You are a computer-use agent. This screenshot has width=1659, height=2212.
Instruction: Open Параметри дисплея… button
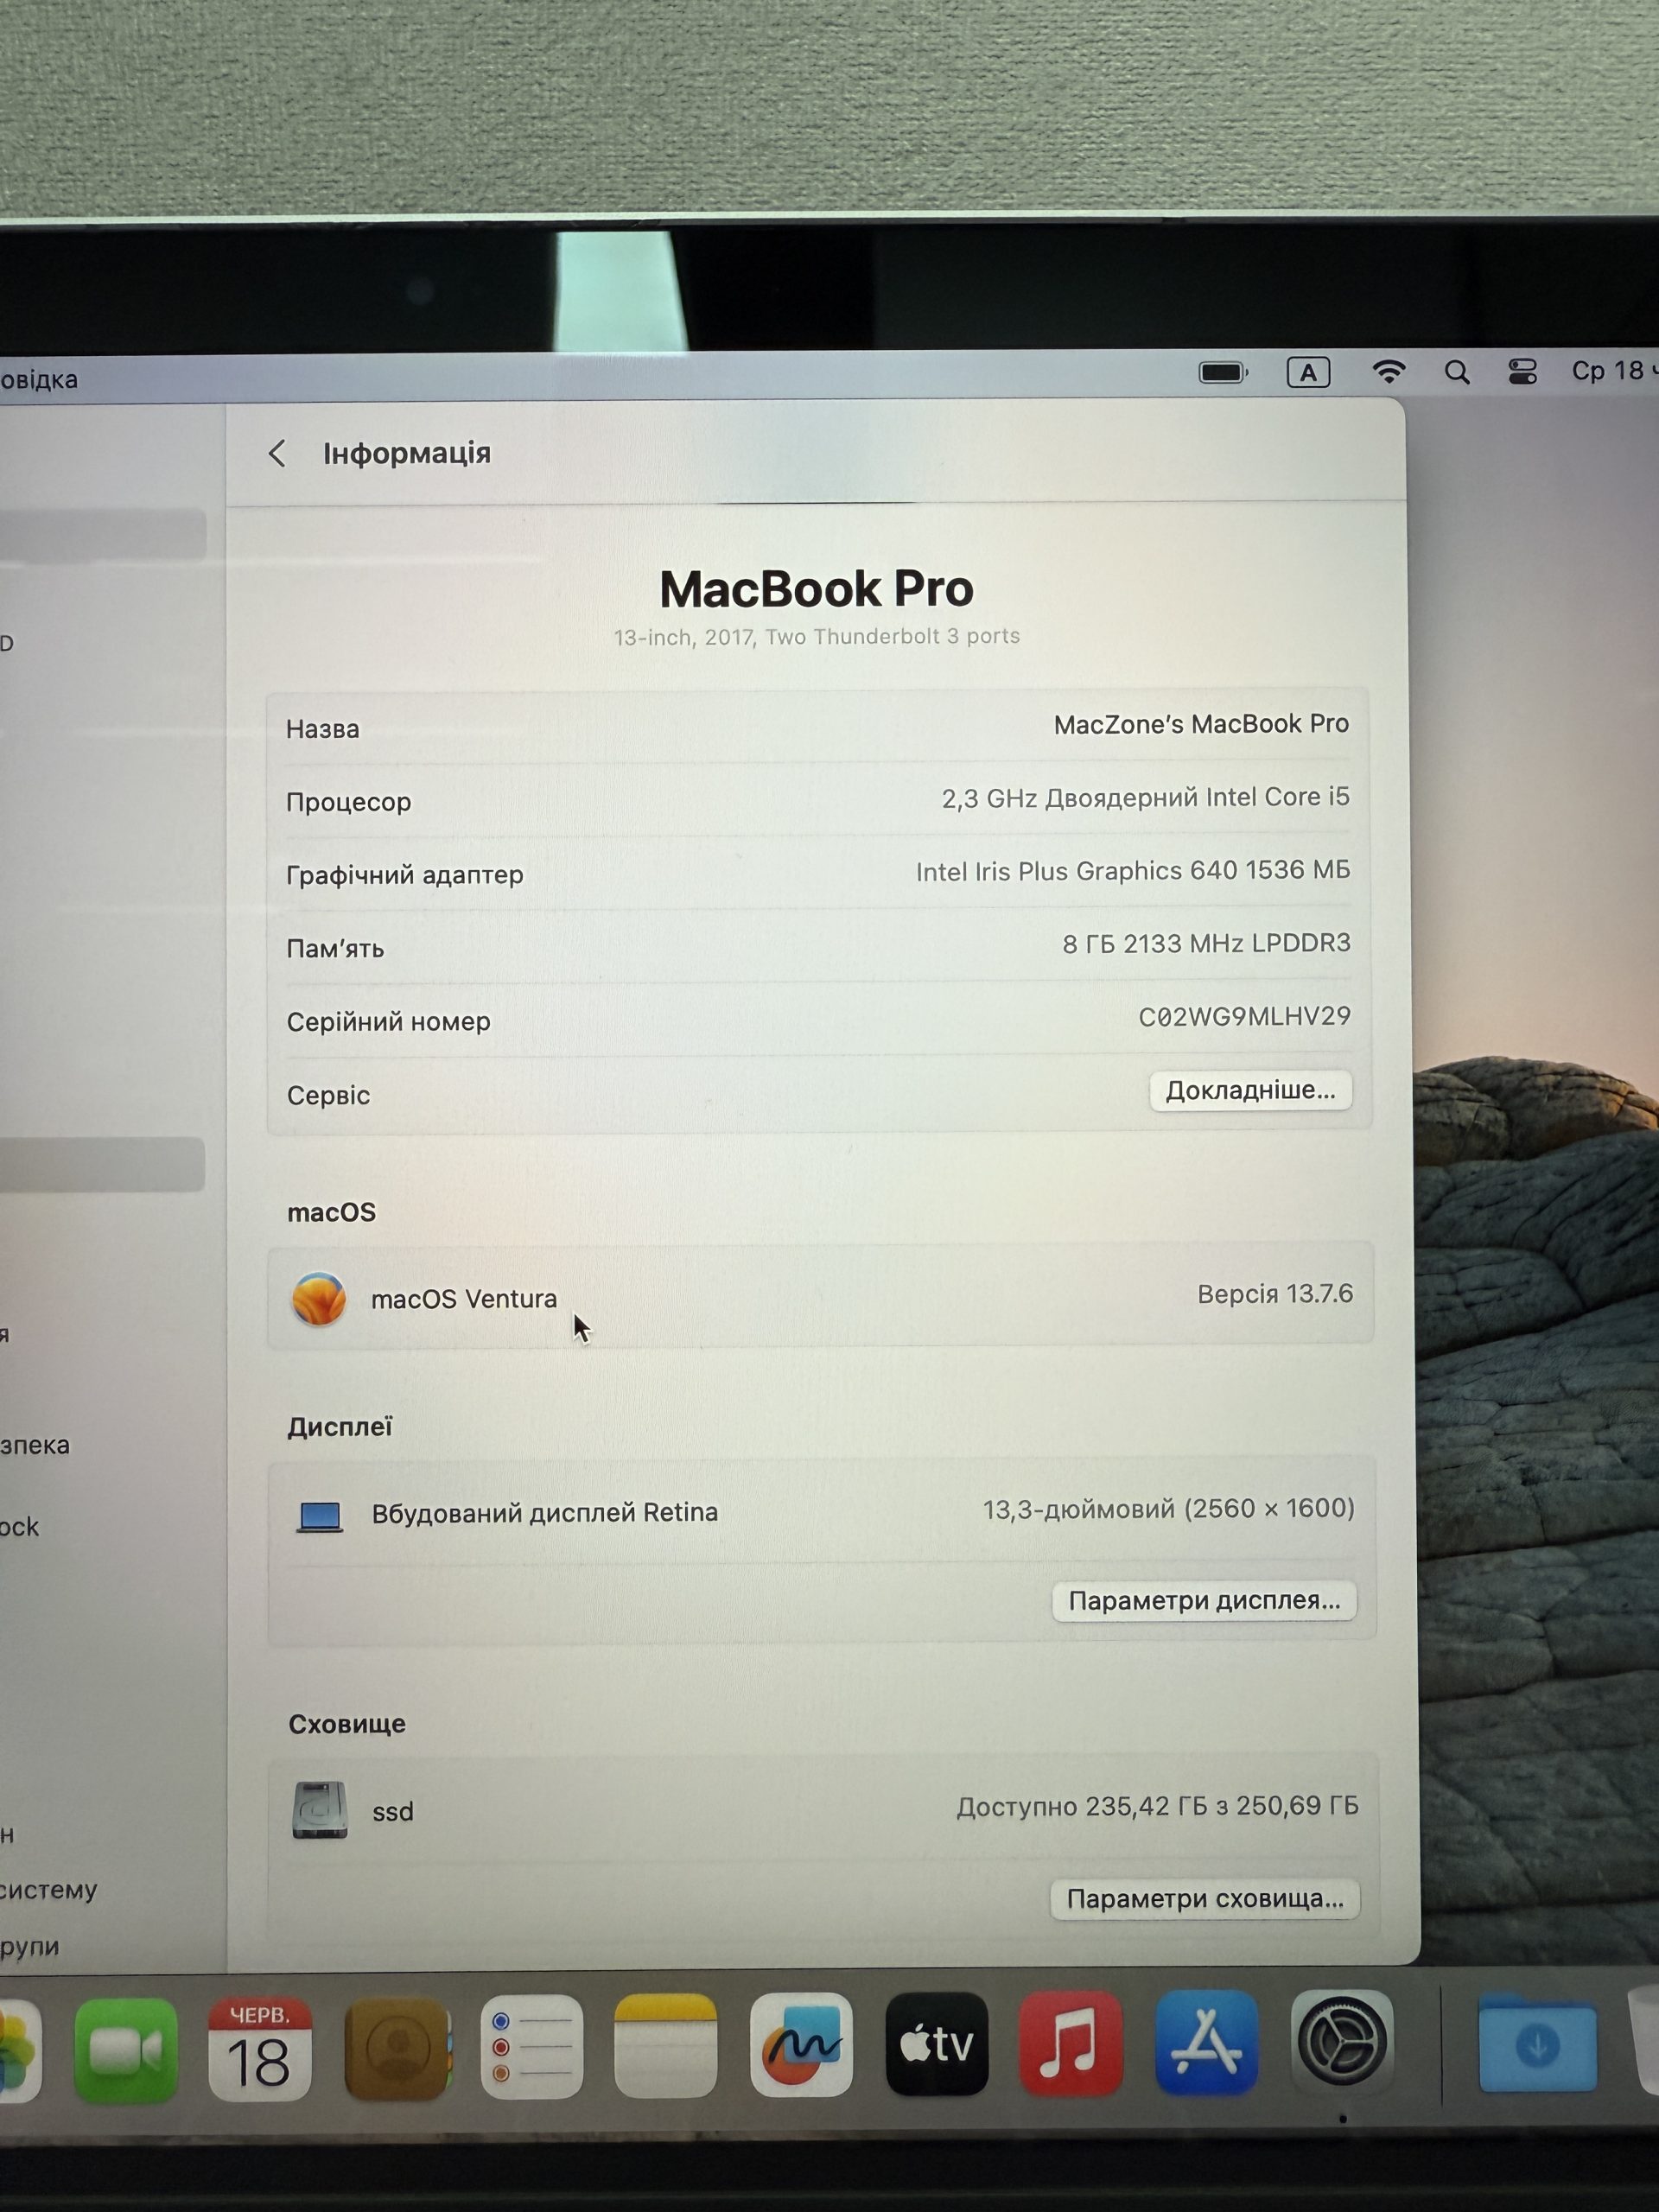[x=1204, y=1600]
